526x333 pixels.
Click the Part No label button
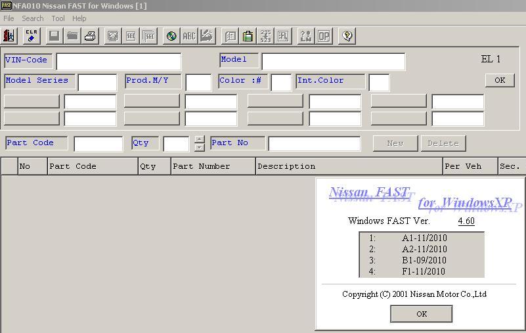(238, 143)
